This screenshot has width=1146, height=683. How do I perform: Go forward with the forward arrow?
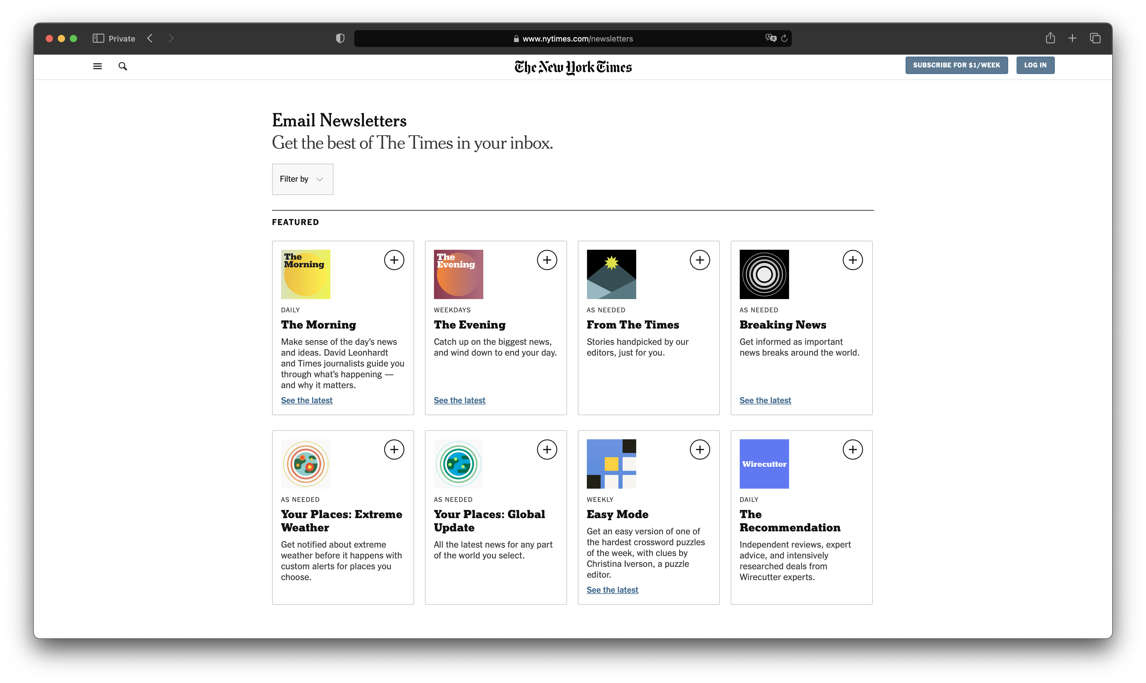coord(171,38)
